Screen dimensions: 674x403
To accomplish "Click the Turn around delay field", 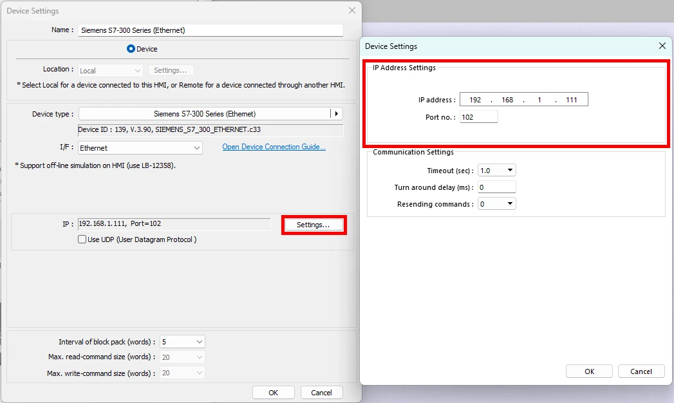I will point(496,187).
